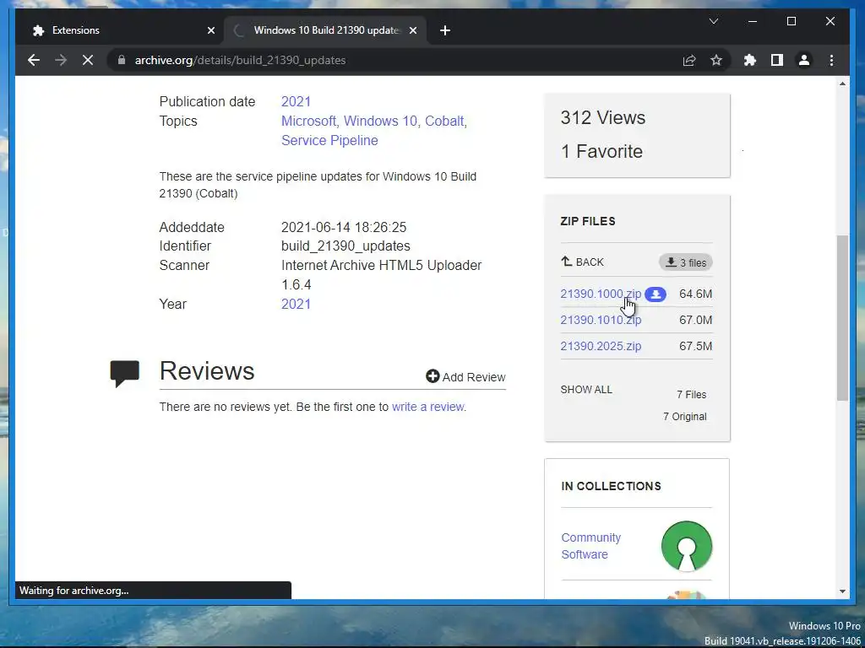
Task: Close the Windows 10 Build 21390 tab
Action: coord(412,30)
